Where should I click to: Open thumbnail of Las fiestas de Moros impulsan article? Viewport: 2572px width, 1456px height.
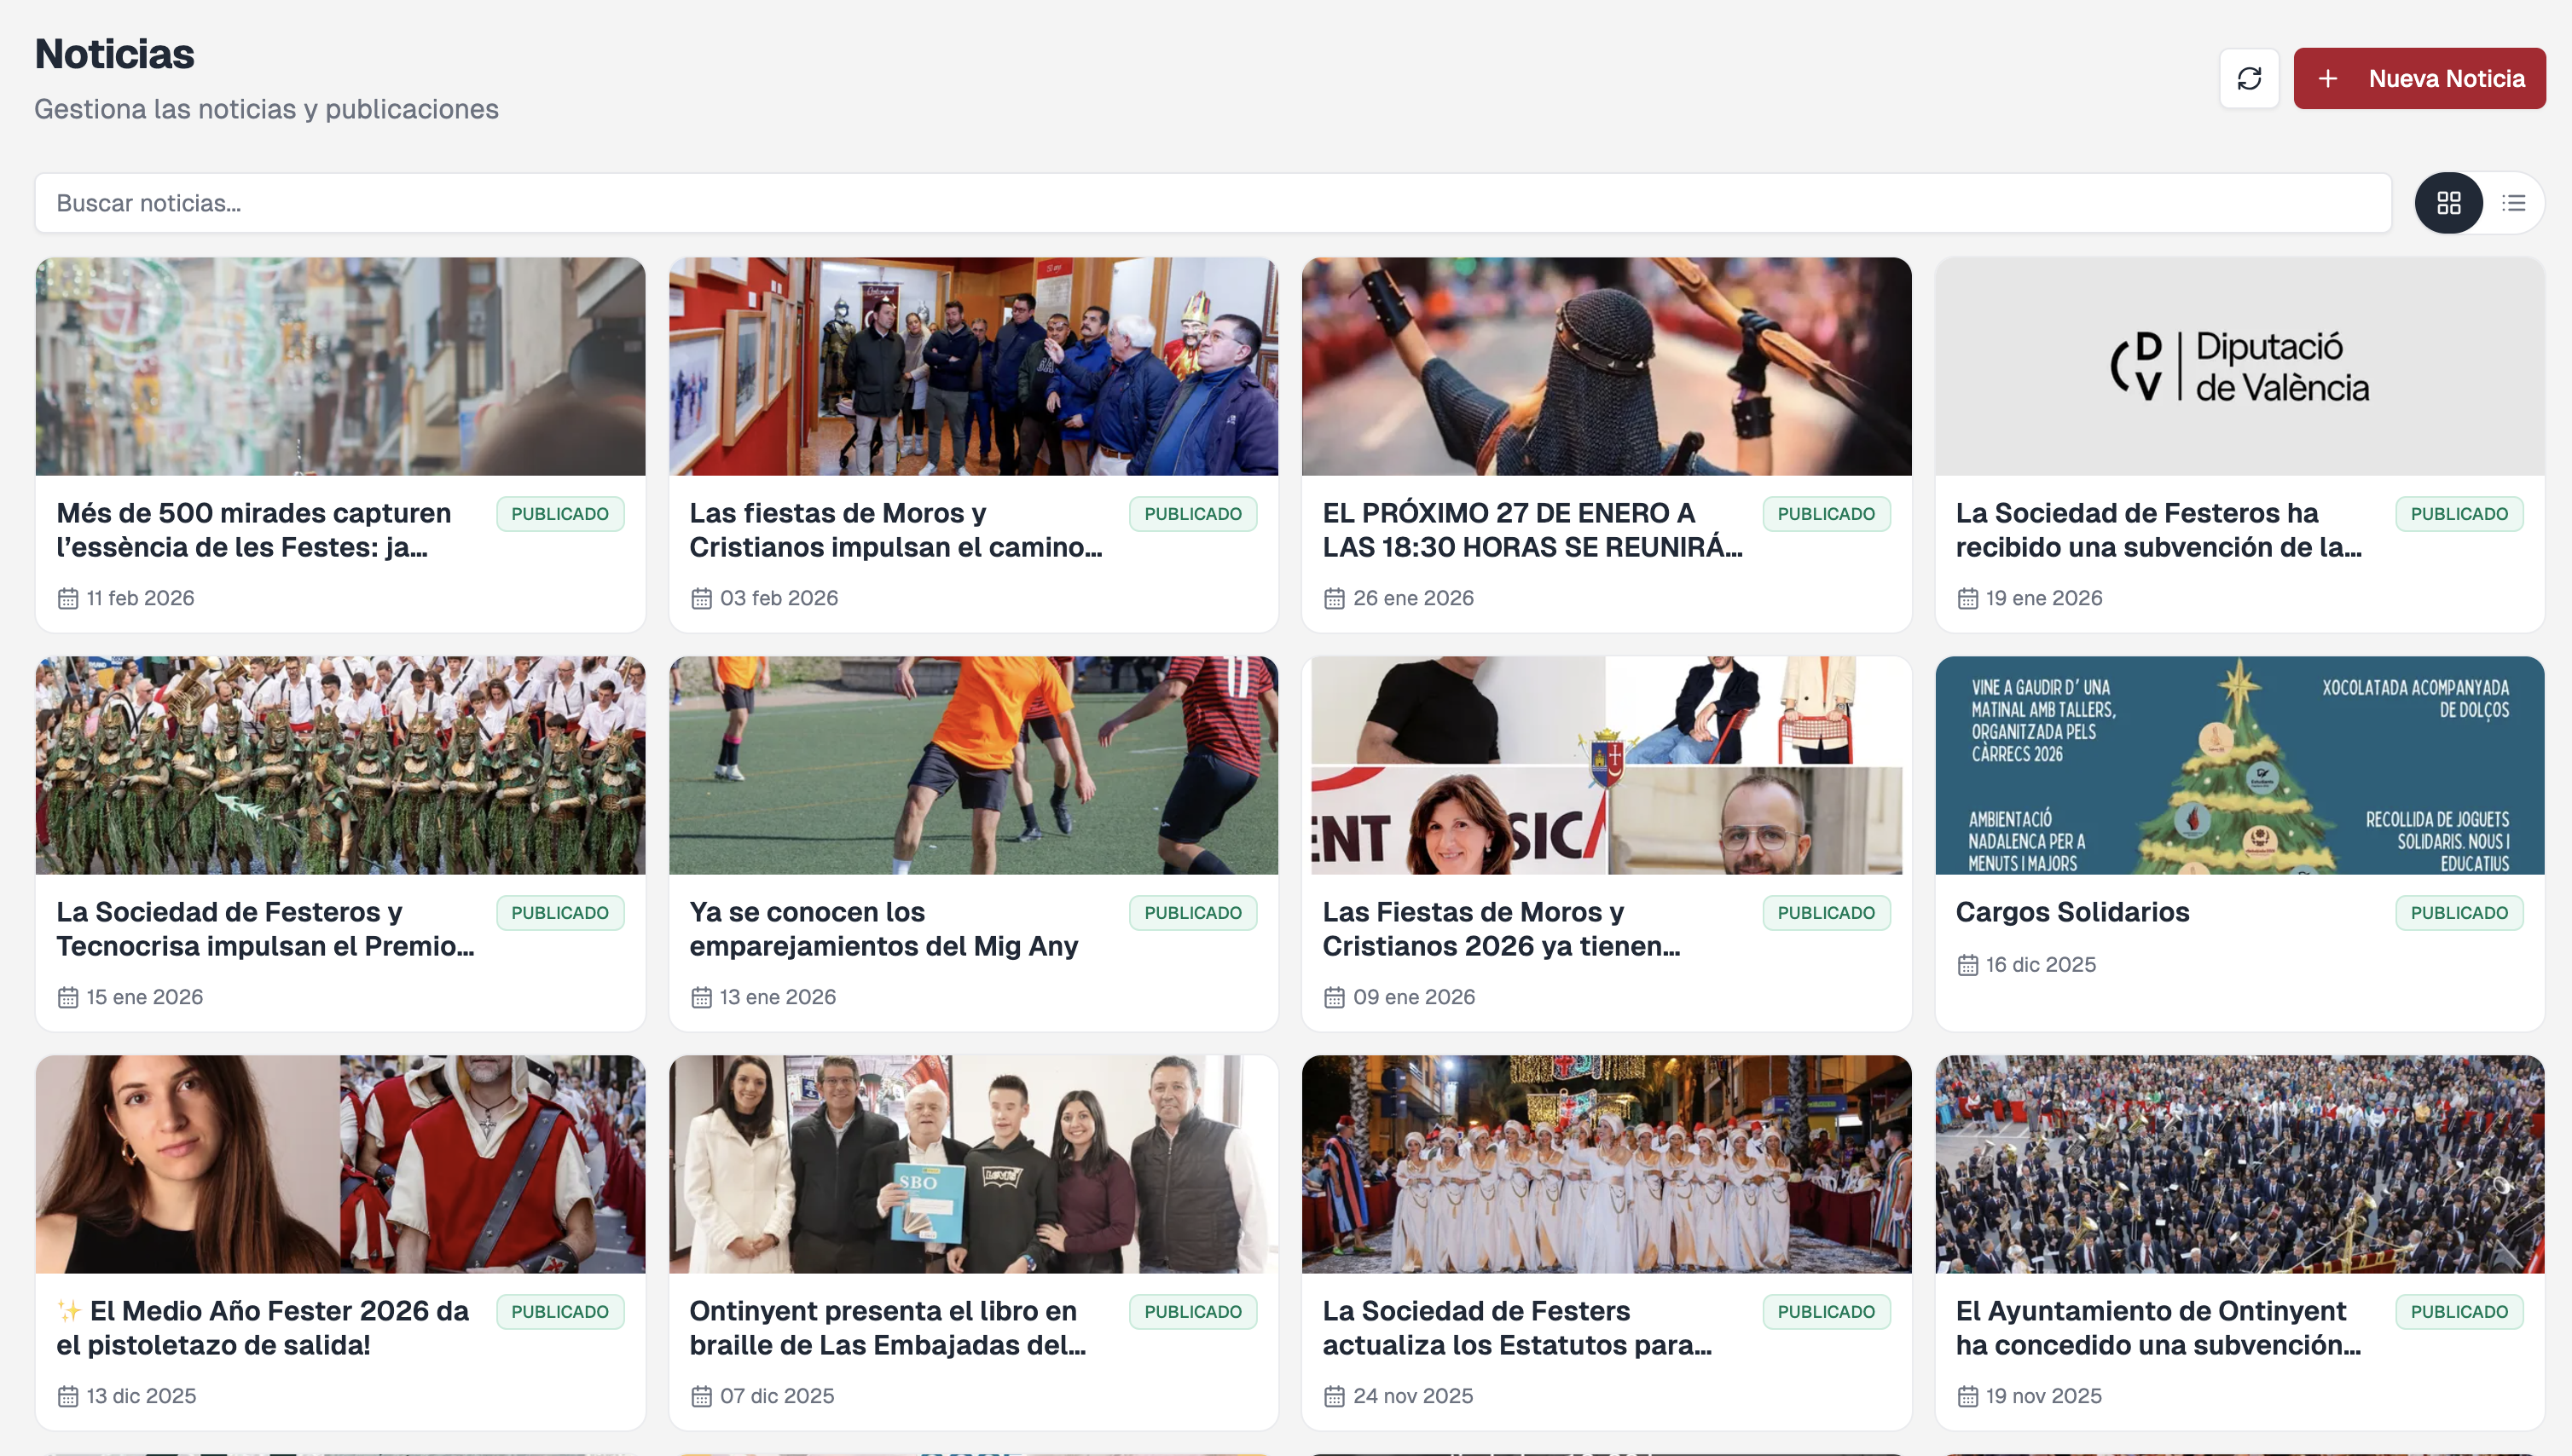(973, 366)
